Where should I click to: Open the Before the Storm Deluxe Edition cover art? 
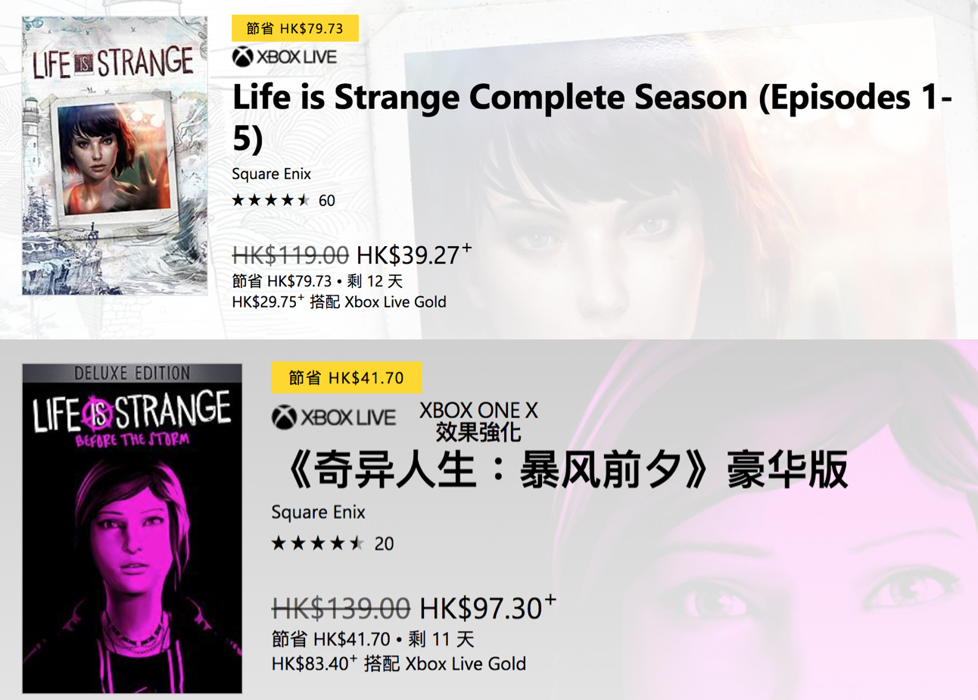[x=130, y=530]
